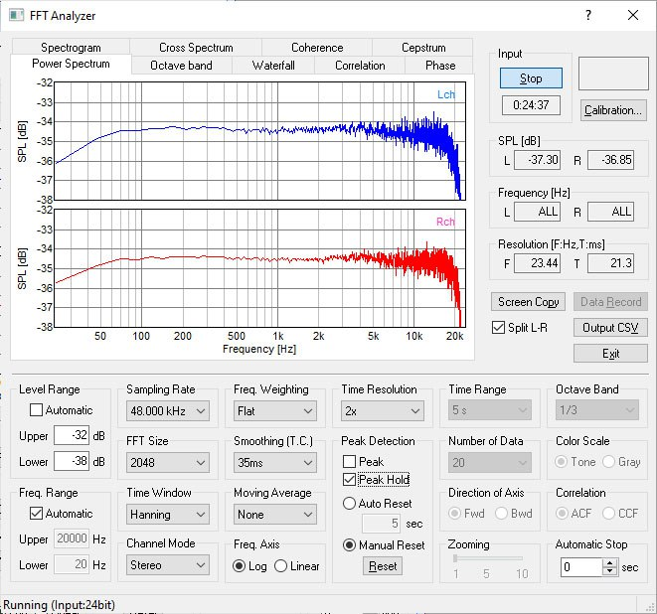
Task: Click the right SPL value -36.85
Action: point(610,160)
